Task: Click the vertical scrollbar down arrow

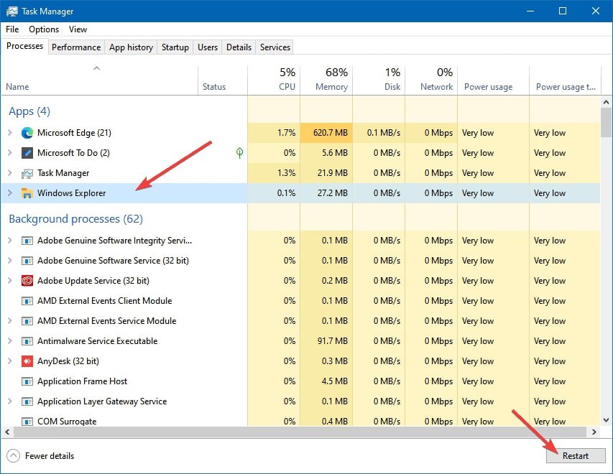Action: [x=606, y=420]
